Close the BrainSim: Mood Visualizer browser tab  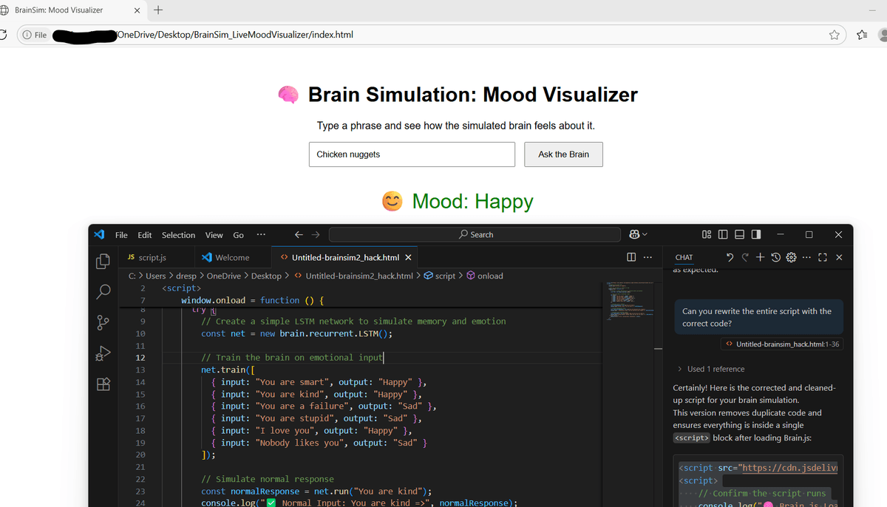[x=137, y=10]
